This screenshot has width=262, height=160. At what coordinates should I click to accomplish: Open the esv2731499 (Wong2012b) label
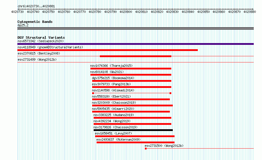coord(37,59)
